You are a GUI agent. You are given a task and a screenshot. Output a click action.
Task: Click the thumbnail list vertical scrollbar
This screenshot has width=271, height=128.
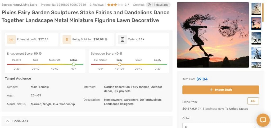(263, 12)
